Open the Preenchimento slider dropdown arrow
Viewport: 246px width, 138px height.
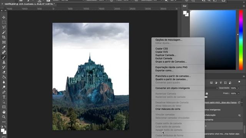coord(239,94)
